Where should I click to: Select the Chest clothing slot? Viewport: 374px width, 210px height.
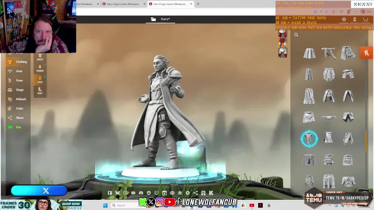tap(40, 57)
